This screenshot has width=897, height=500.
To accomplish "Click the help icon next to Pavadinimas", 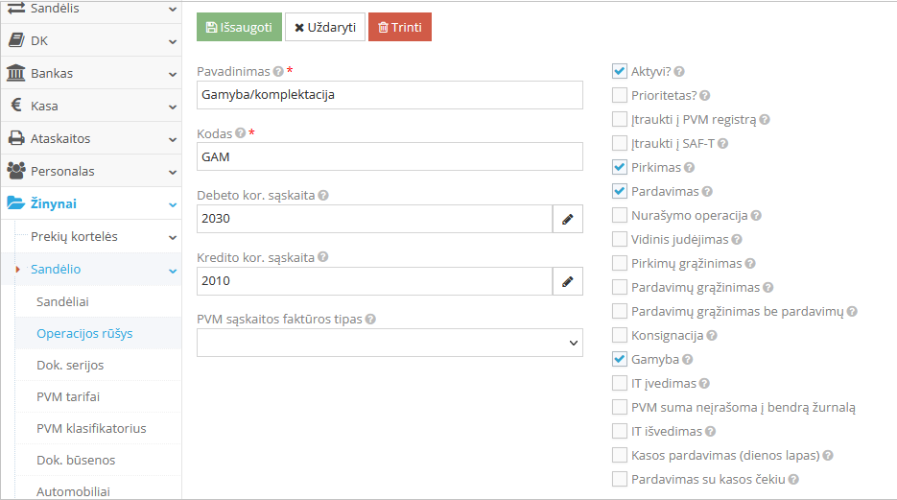I will coord(278,72).
